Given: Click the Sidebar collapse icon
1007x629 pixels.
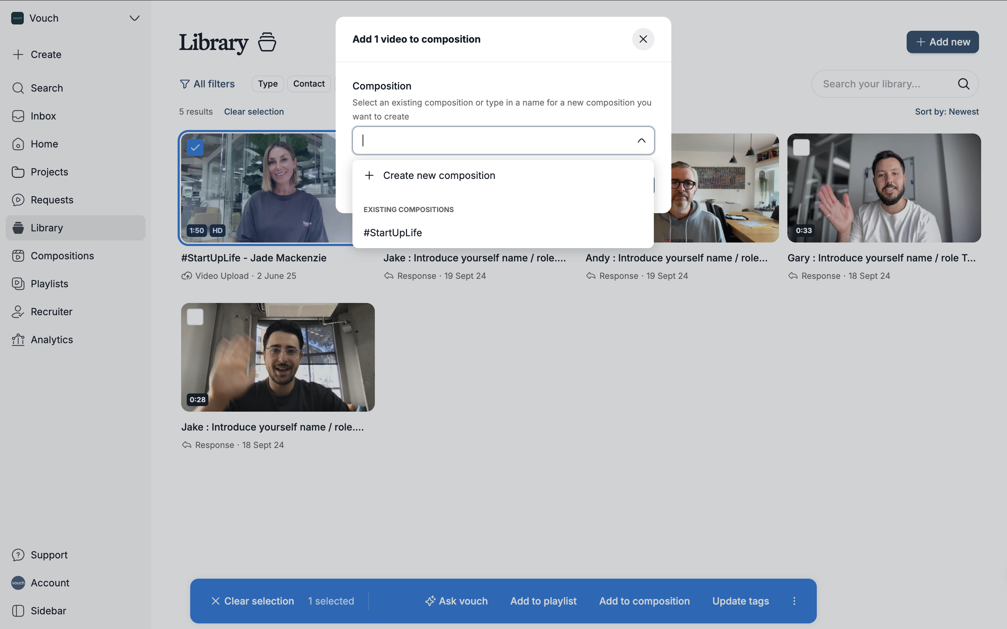Looking at the screenshot, I should (x=18, y=611).
